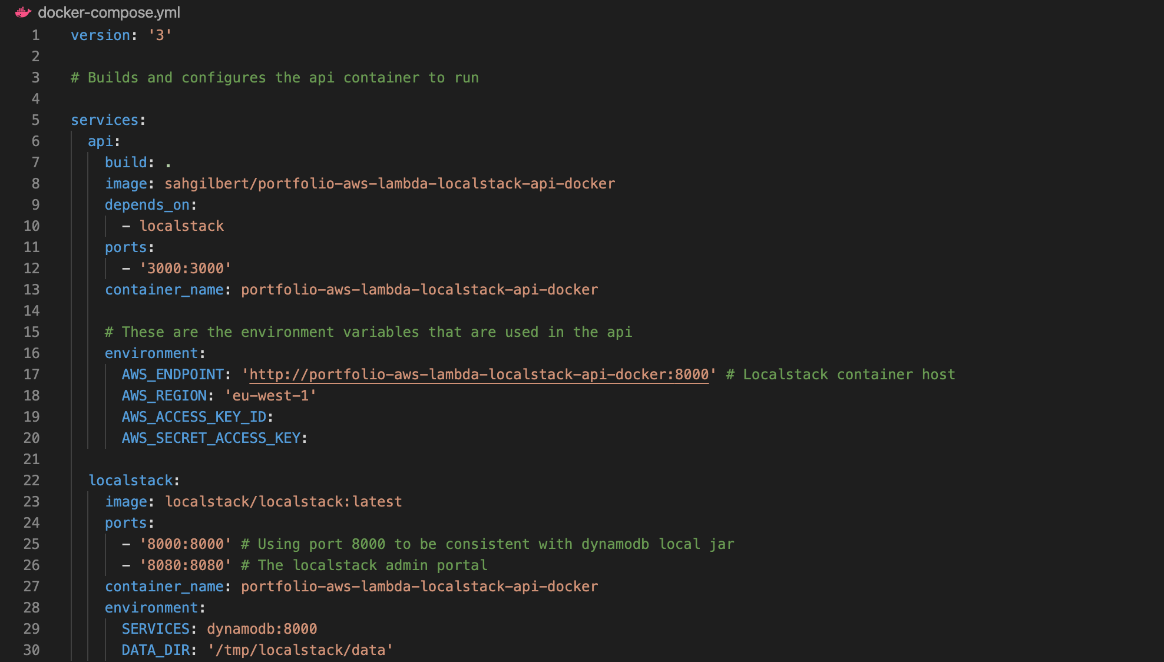Click the 'container_name' key on line 13

pyautogui.click(x=164, y=290)
